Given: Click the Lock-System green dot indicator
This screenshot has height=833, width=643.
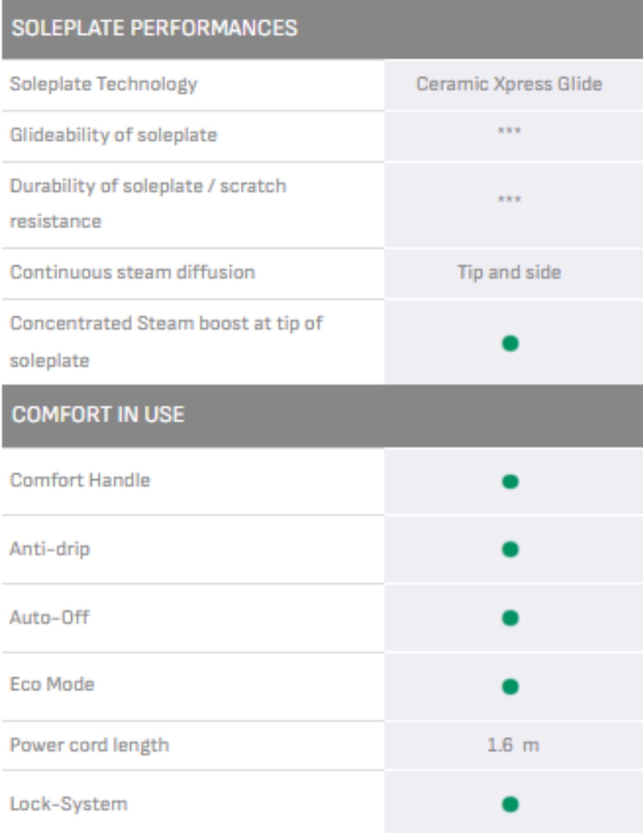Looking at the screenshot, I should (510, 804).
